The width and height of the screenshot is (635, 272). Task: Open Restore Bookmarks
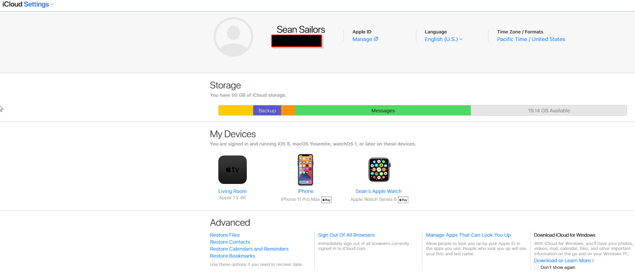tap(233, 256)
